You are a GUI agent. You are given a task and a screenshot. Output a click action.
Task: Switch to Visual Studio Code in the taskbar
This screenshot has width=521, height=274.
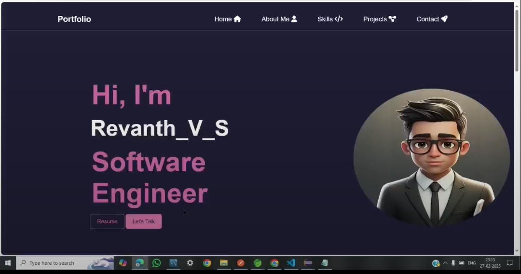(x=291, y=263)
